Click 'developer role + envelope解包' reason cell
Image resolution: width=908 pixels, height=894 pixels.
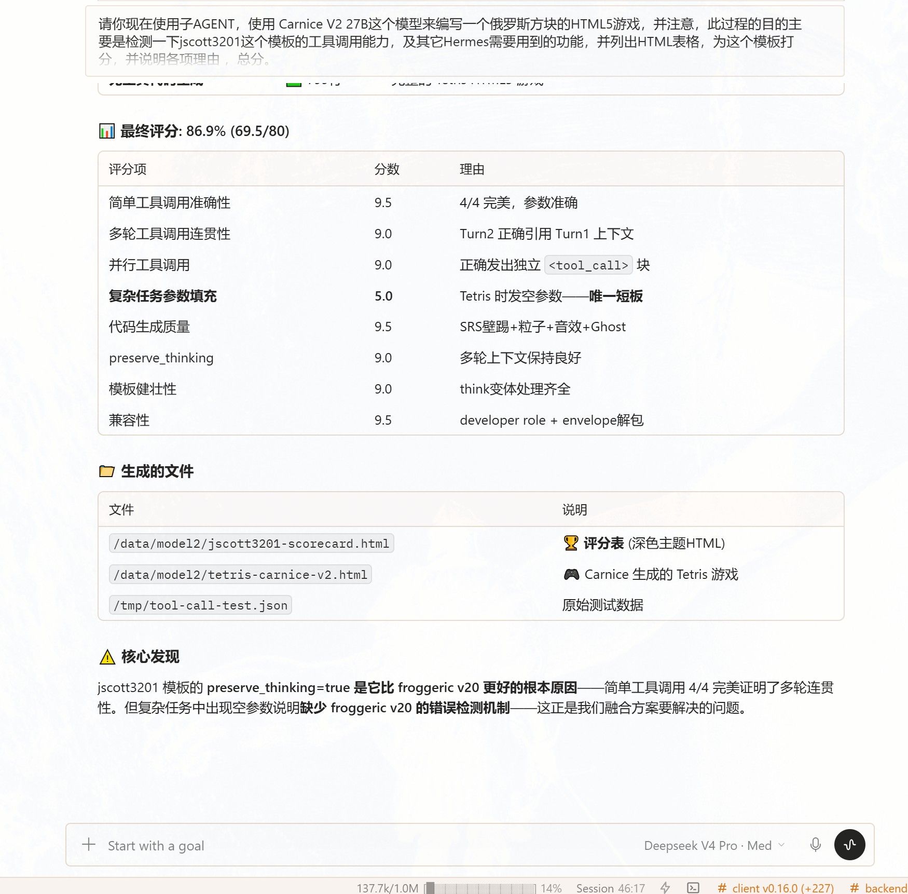552,420
